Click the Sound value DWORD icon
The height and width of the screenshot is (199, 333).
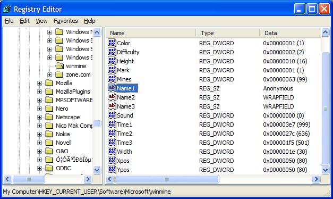coord(112,115)
